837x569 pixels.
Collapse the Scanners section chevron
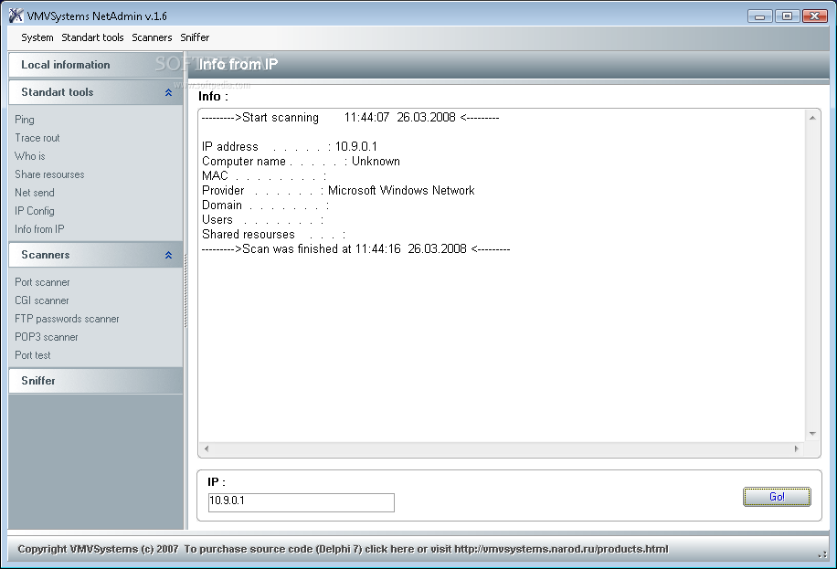(x=169, y=255)
